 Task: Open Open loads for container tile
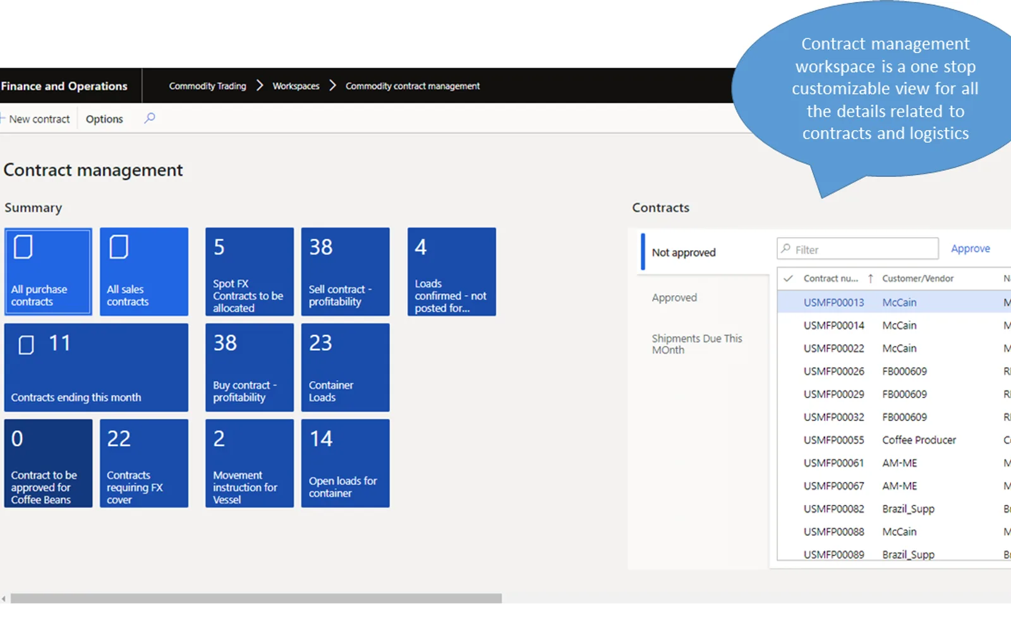point(346,463)
